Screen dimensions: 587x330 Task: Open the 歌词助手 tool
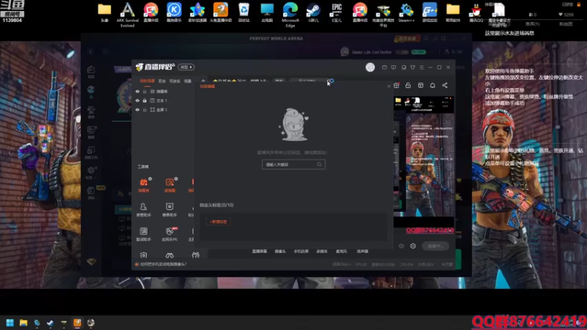pyautogui.click(x=144, y=234)
